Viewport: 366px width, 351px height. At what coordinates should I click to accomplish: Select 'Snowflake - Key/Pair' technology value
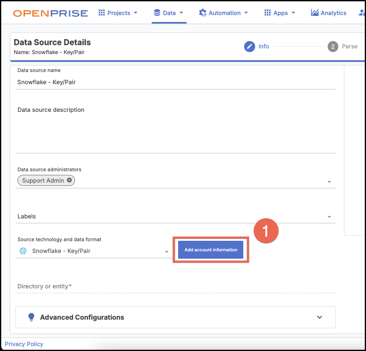coord(61,251)
